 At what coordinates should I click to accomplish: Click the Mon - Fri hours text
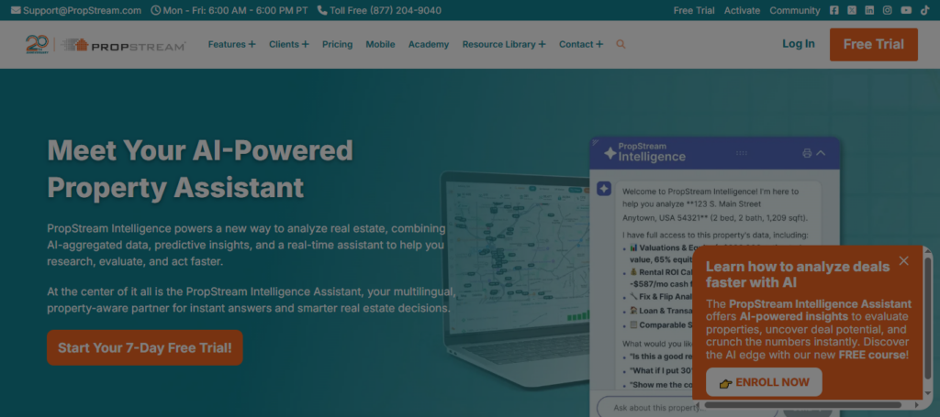coord(236,10)
